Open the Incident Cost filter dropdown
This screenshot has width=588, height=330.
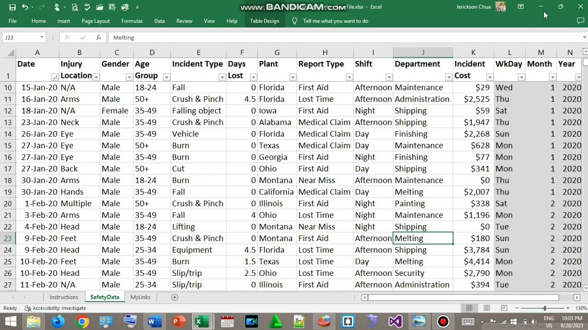pyautogui.click(x=490, y=77)
